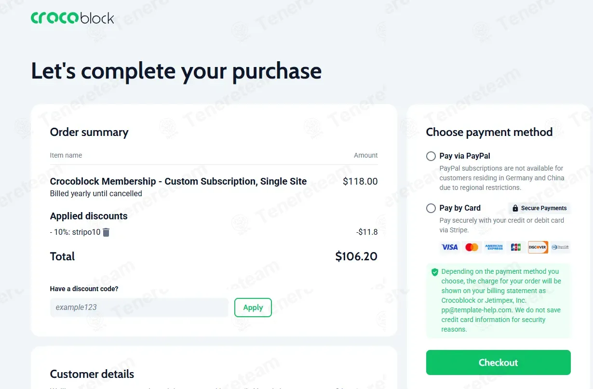Click the Pay via PayPal label

(x=465, y=156)
